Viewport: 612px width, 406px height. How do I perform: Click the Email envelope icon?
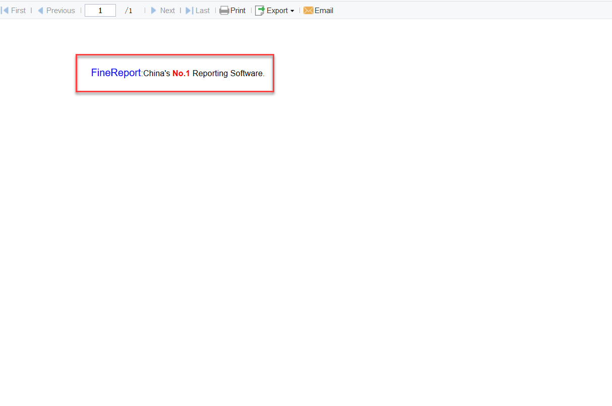(x=308, y=10)
